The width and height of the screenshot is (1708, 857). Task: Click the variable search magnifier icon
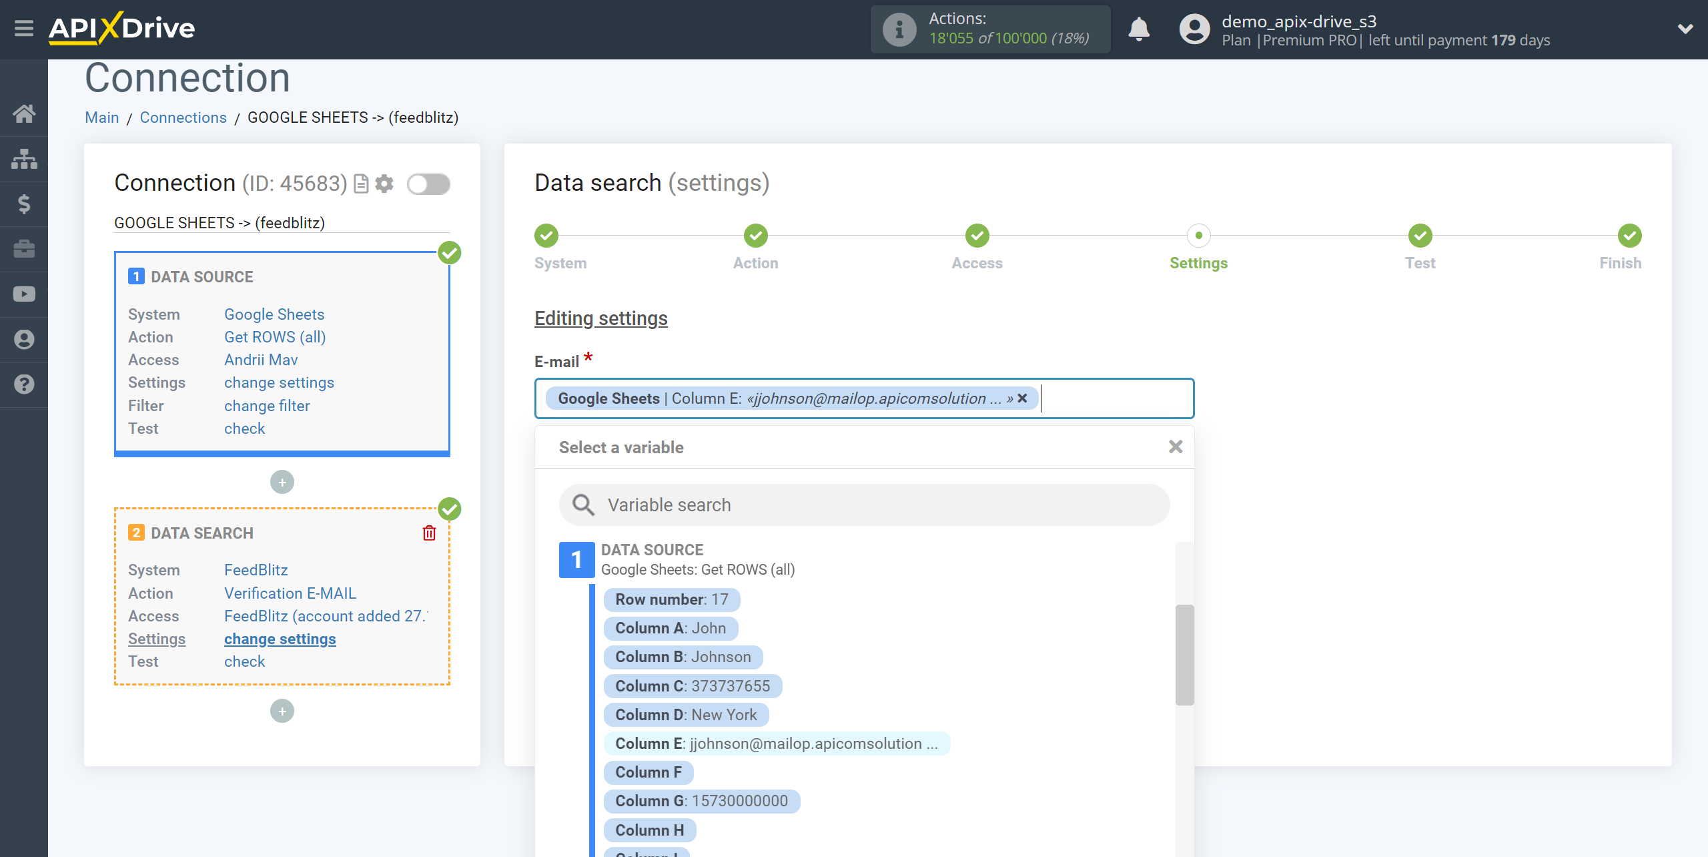pyautogui.click(x=583, y=505)
